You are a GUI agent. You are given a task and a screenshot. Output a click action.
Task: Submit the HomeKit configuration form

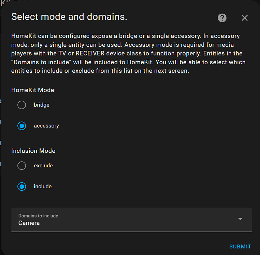(240, 246)
